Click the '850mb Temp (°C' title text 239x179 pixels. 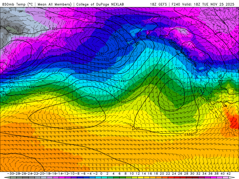click(18, 4)
